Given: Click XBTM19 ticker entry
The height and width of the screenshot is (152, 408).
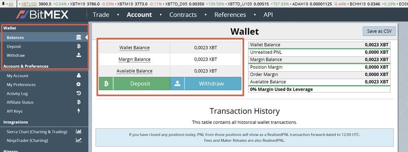Looking at the screenshot, I should tap(140, 4).
